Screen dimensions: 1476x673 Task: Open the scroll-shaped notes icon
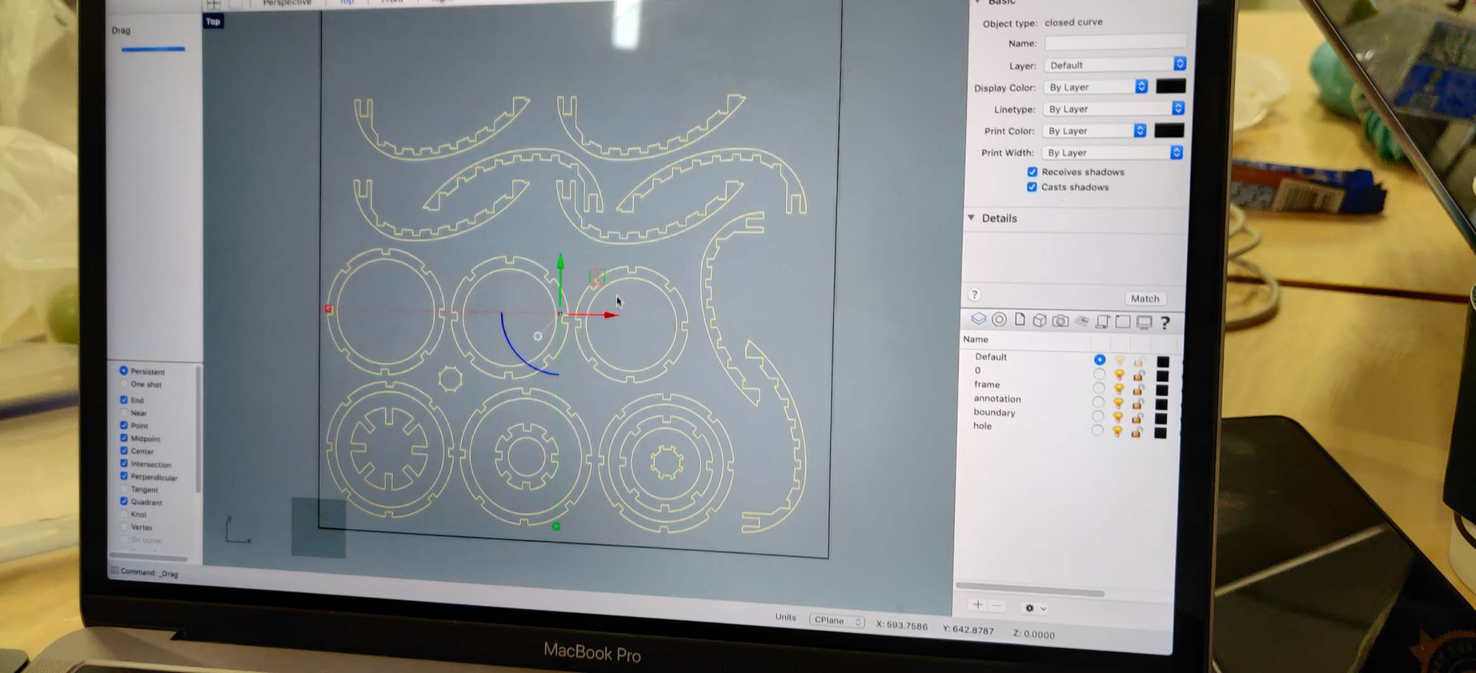pyautogui.click(x=1102, y=322)
